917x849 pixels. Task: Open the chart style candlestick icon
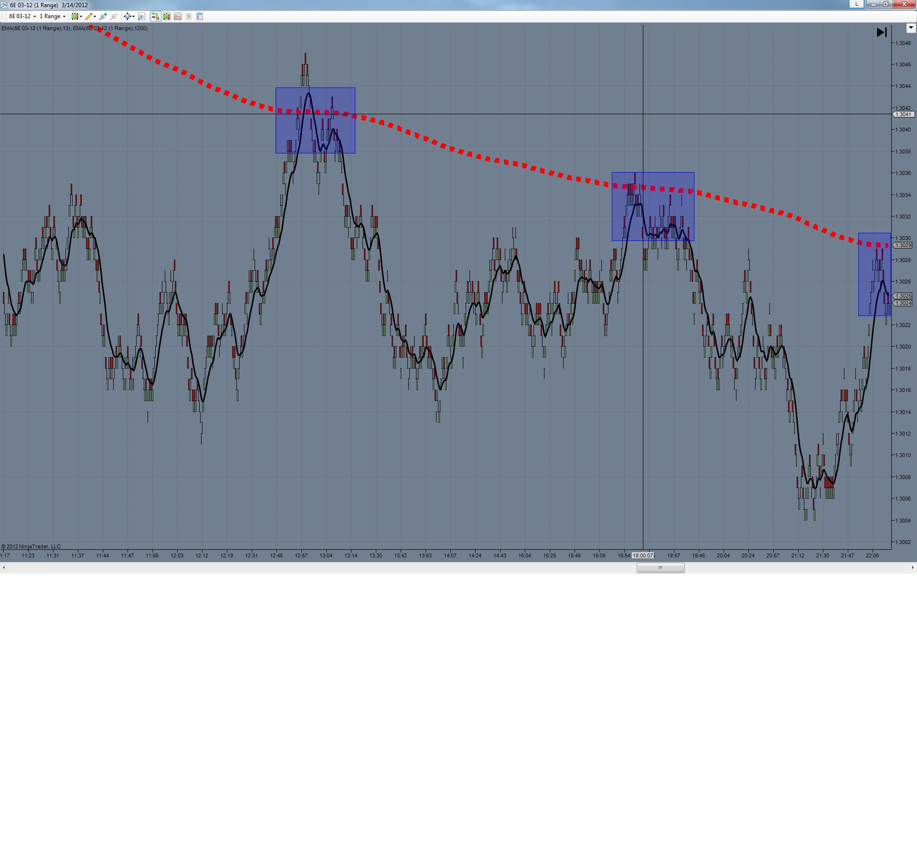coord(75,16)
